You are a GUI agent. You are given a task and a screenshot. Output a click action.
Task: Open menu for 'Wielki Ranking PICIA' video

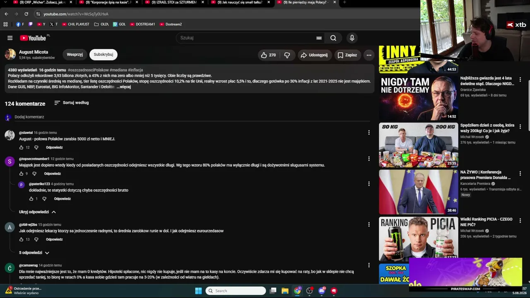pyautogui.click(x=520, y=221)
